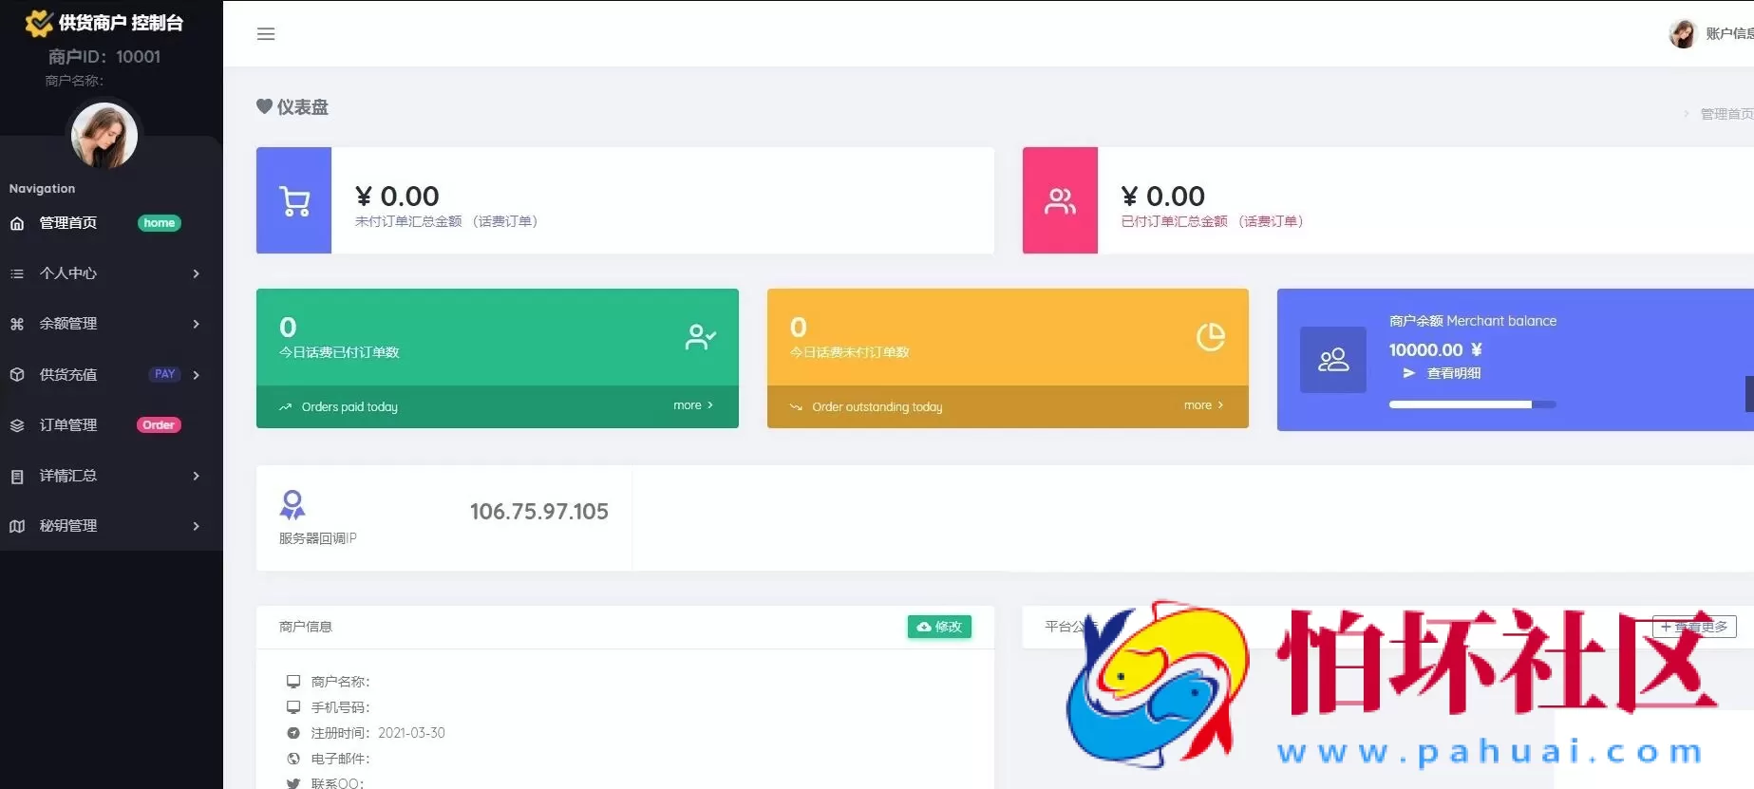Click more link on Orders paid today

coord(692,405)
